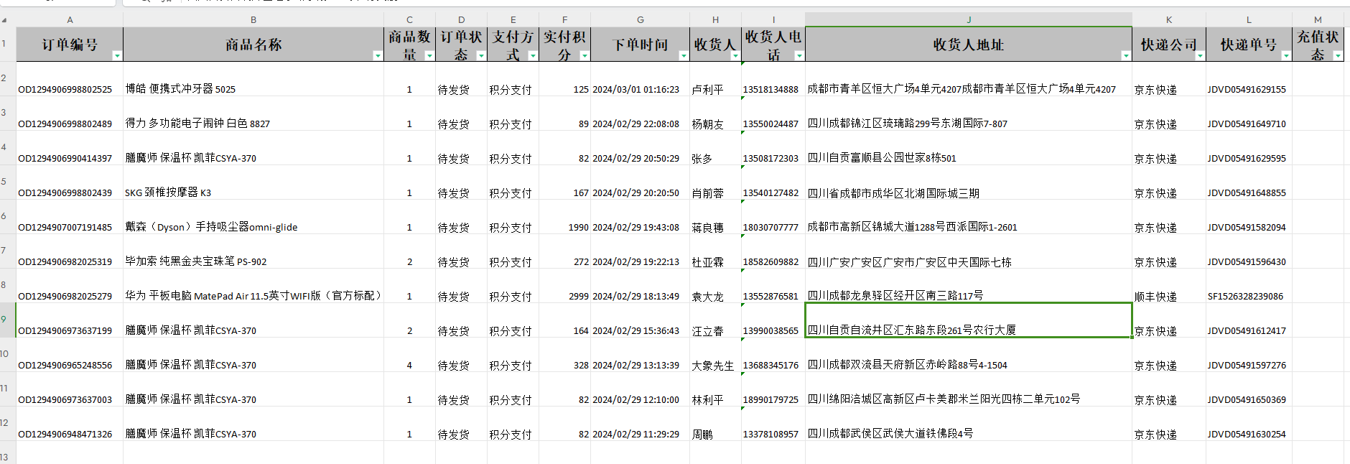
Task: Click recipient 卢利平
Action: click(x=707, y=90)
